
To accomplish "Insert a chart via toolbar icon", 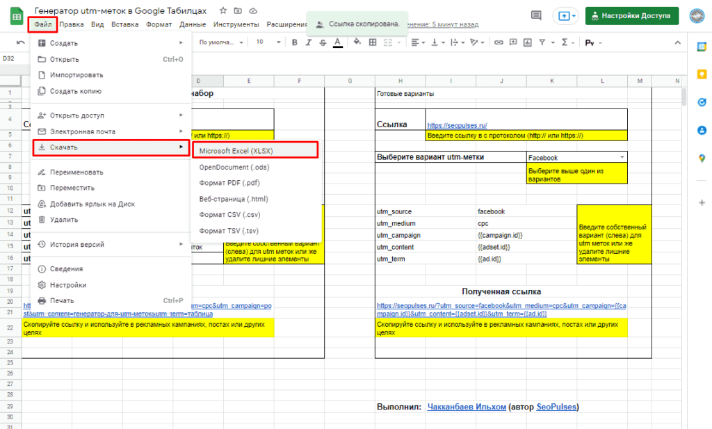I will pyautogui.click(x=528, y=42).
